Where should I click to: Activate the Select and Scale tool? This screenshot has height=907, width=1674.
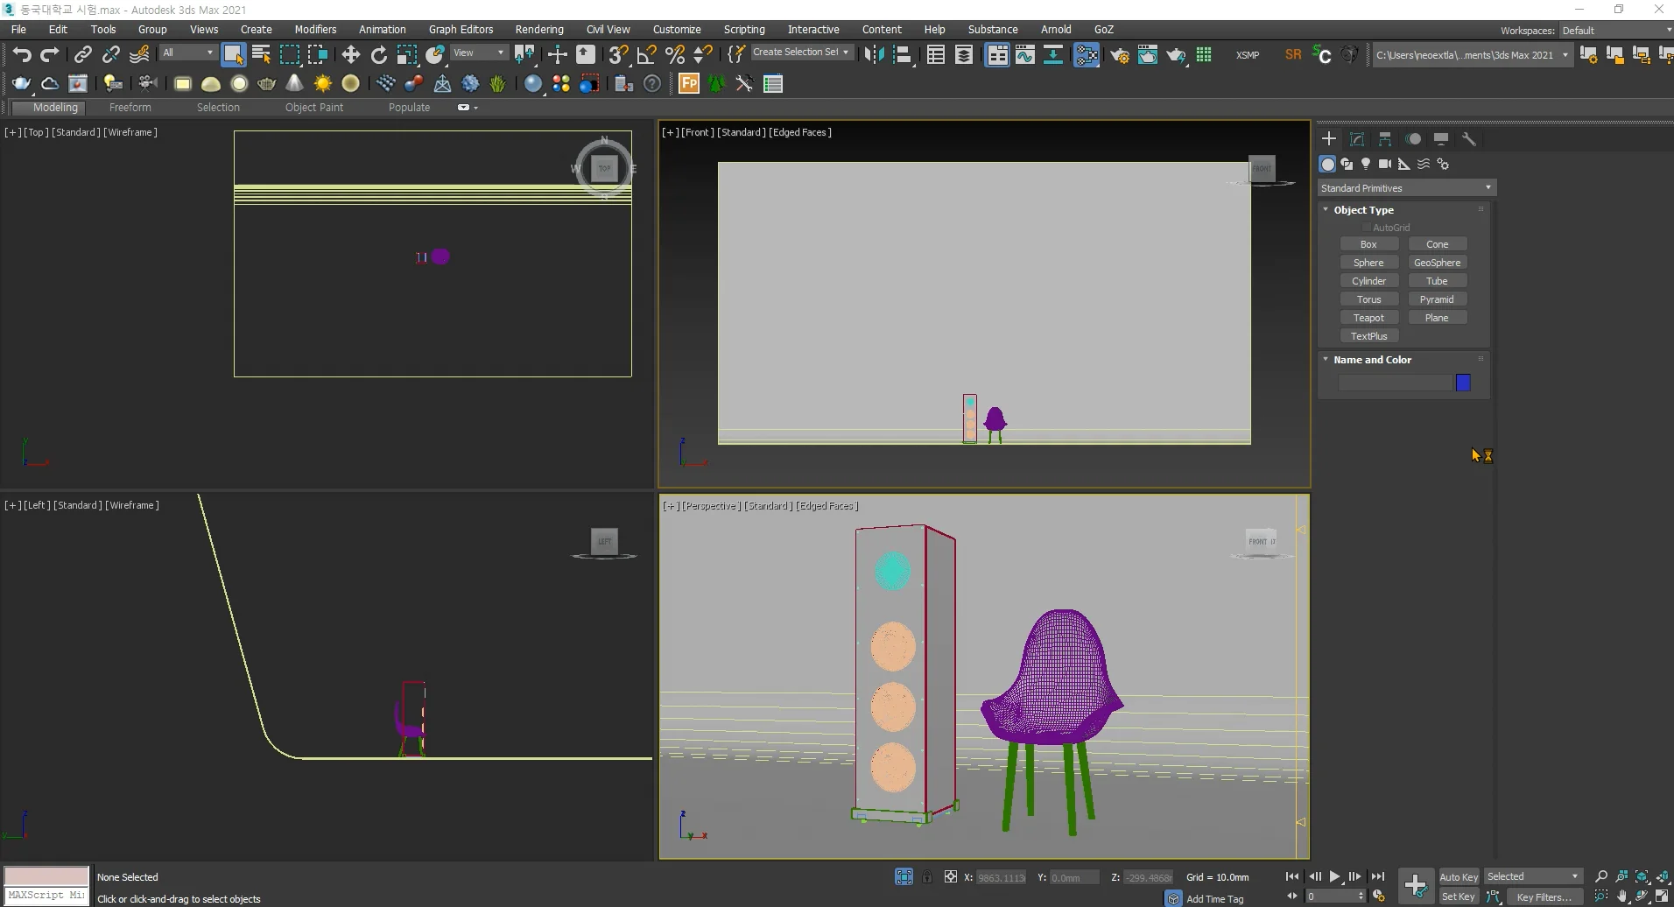tap(407, 54)
